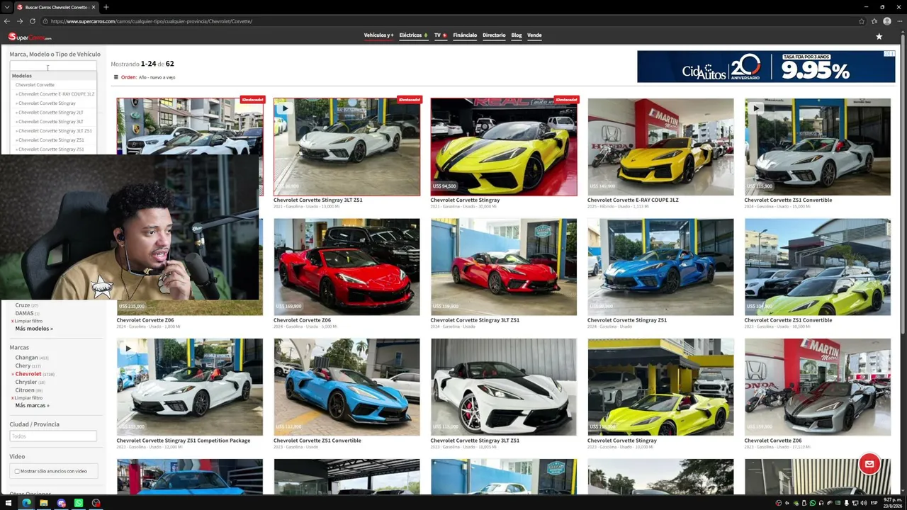
Task: Open the OBS icon in the taskbar
Action: 96,504
